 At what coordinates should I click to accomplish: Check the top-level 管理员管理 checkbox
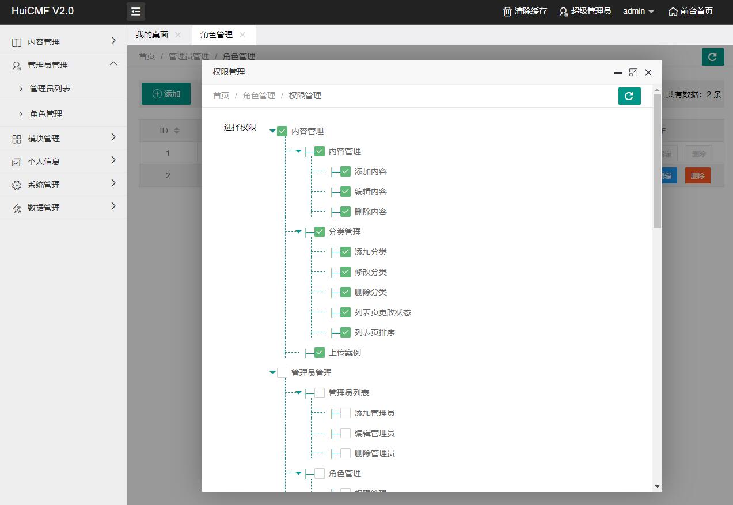pos(282,373)
